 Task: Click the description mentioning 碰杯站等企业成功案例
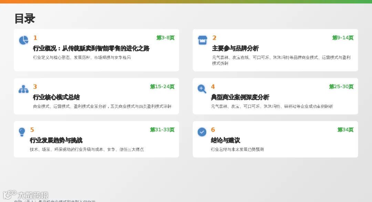272,106
